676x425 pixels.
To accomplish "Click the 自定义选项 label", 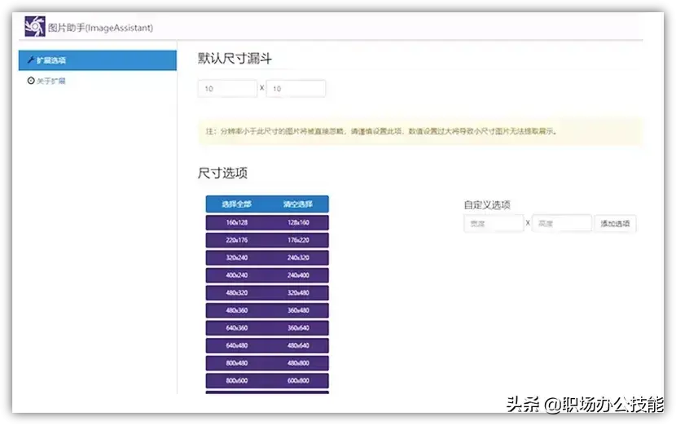I will 487,204.
